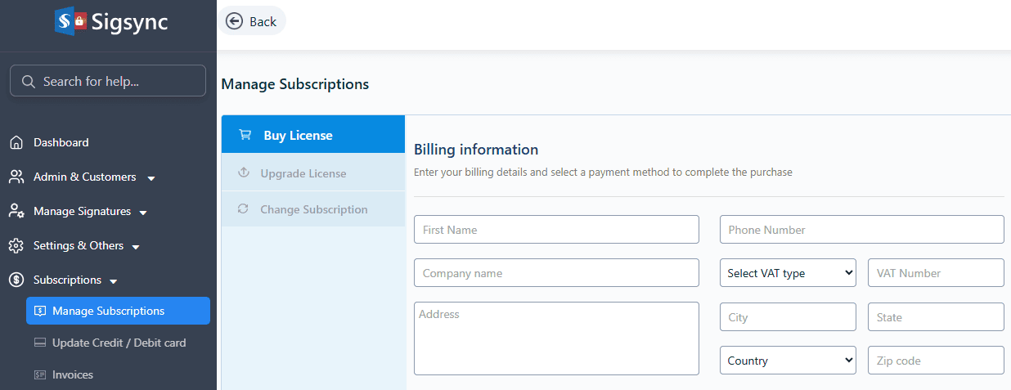The width and height of the screenshot is (1011, 390).
Task: Click the Sigsync logo icon
Action: click(70, 22)
